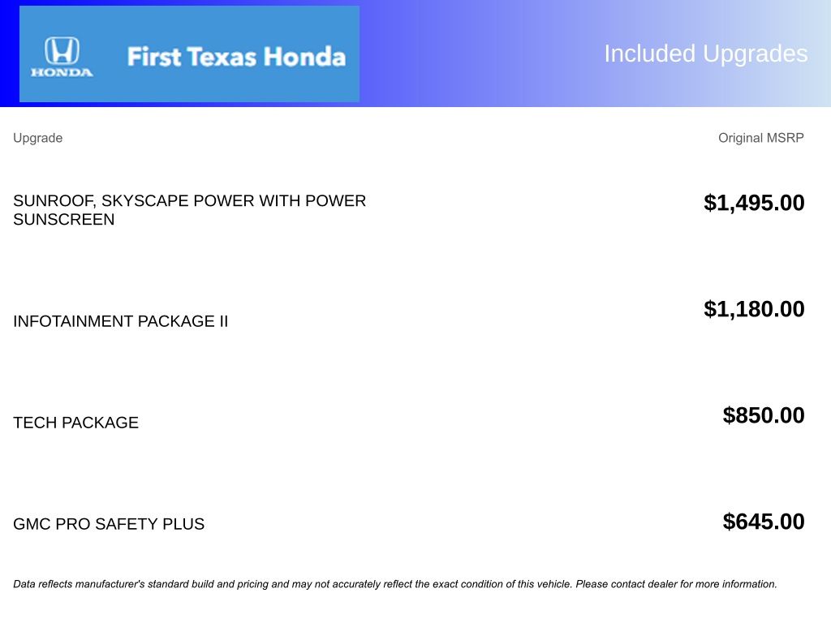
Task: Click the $1,180.00 price
Action: pyautogui.click(x=754, y=309)
